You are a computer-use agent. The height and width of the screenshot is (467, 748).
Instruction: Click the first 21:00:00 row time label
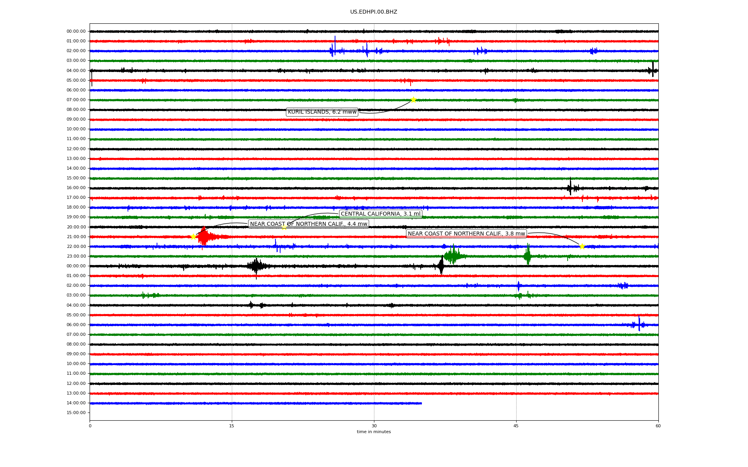tap(76, 237)
